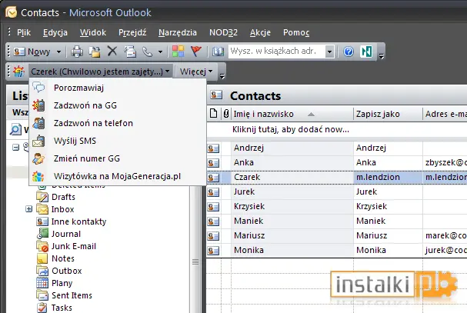Open the Czerek status dropdown

point(100,72)
